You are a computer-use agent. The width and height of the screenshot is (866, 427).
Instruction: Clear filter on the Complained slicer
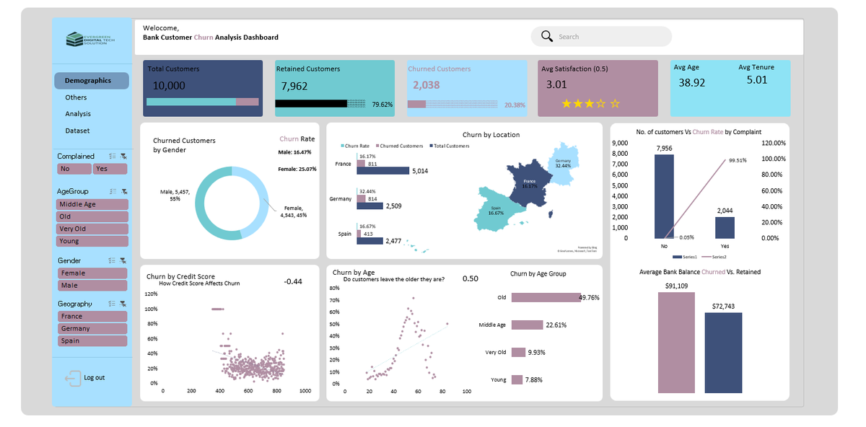point(123,156)
